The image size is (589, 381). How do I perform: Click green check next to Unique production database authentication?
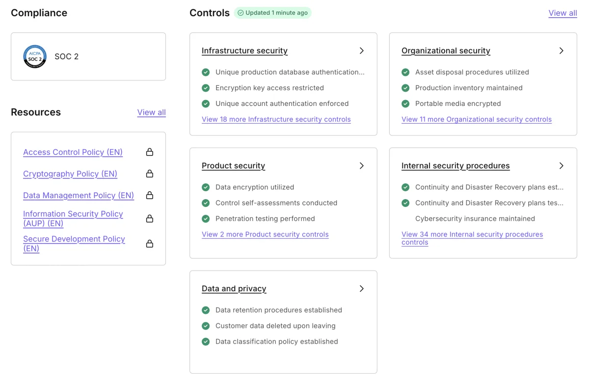pos(206,72)
